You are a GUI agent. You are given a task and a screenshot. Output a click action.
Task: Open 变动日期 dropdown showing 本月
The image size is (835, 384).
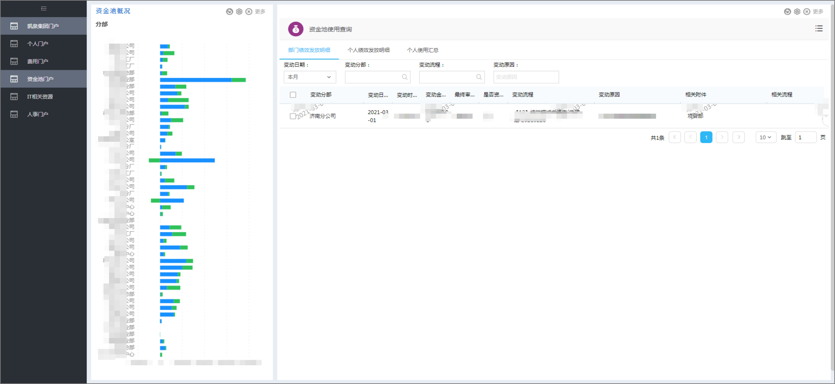tap(309, 77)
